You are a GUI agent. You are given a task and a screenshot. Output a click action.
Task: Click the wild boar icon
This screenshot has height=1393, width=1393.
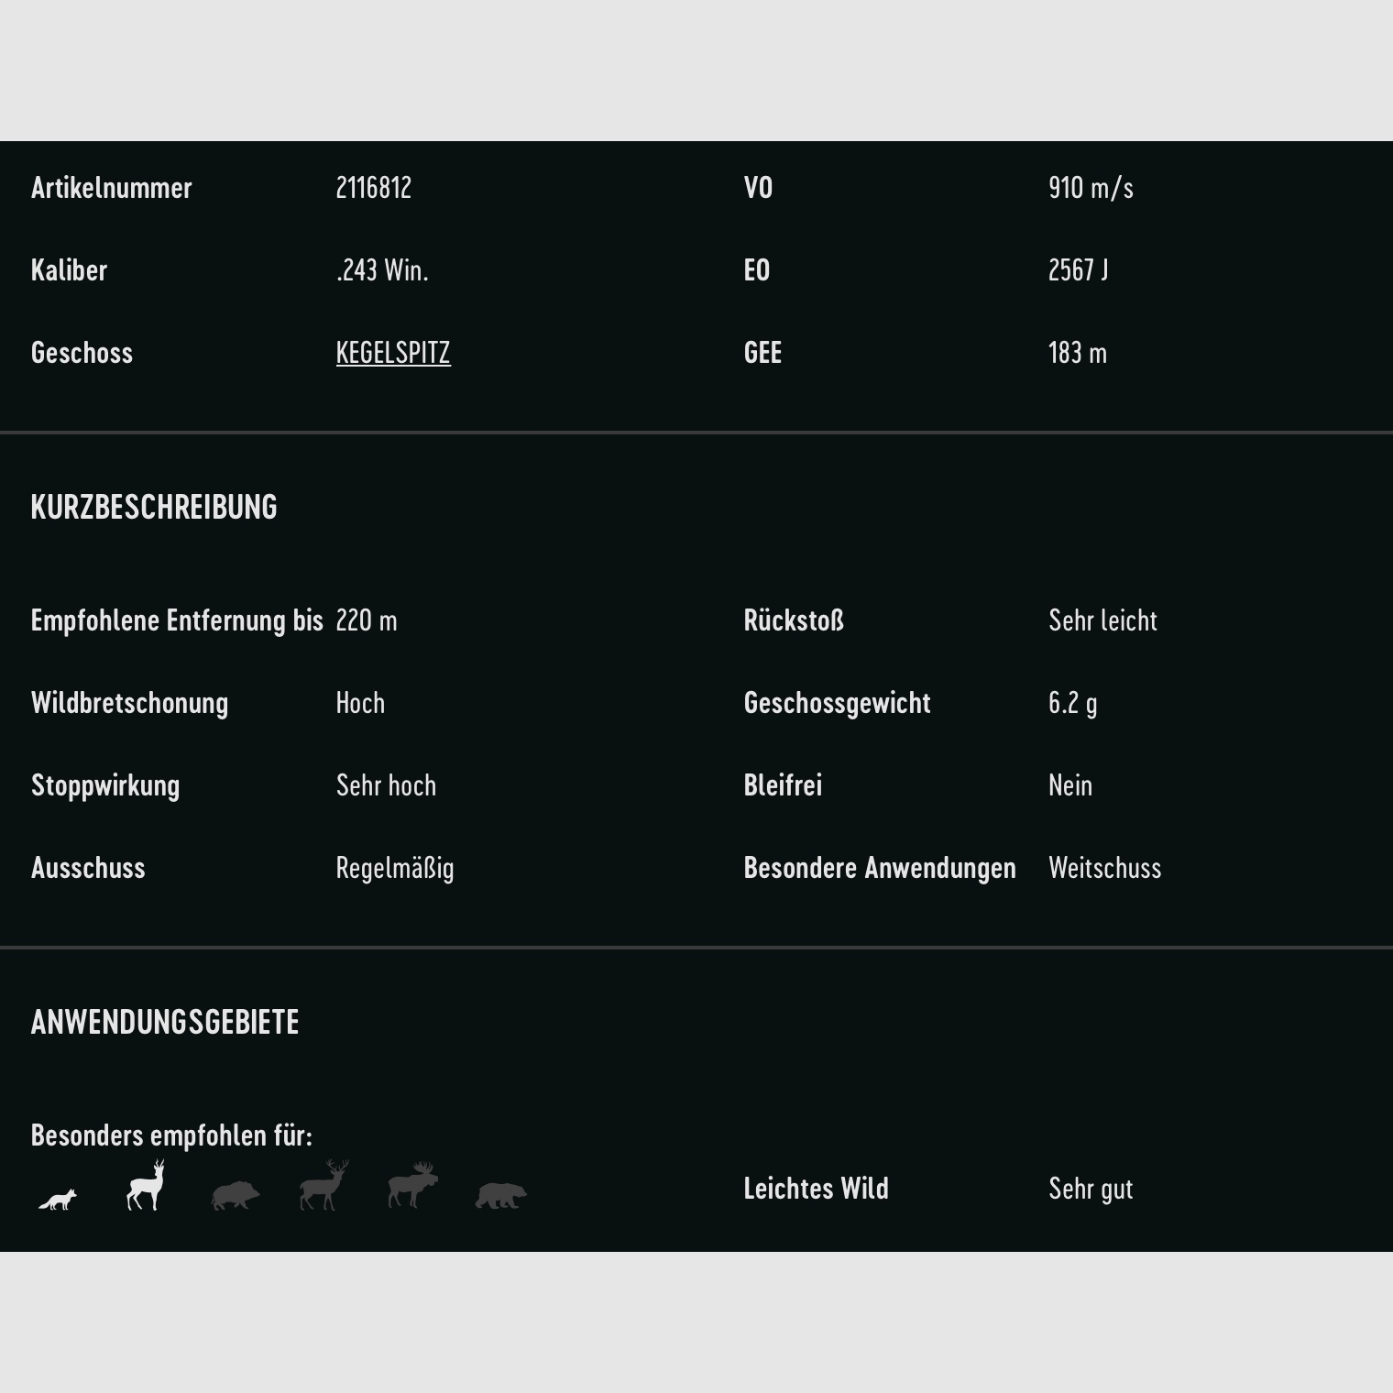[235, 1195]
